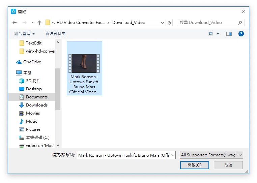This screenshot has height=183, width=257.
Task: Click the 3D 物件 cube icon
Action: [x=22, y=81]
